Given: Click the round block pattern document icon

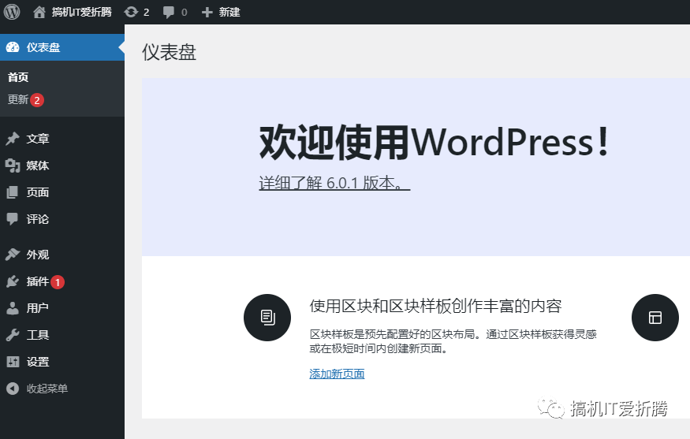Looking at the screenshot, I should [267, 318].
